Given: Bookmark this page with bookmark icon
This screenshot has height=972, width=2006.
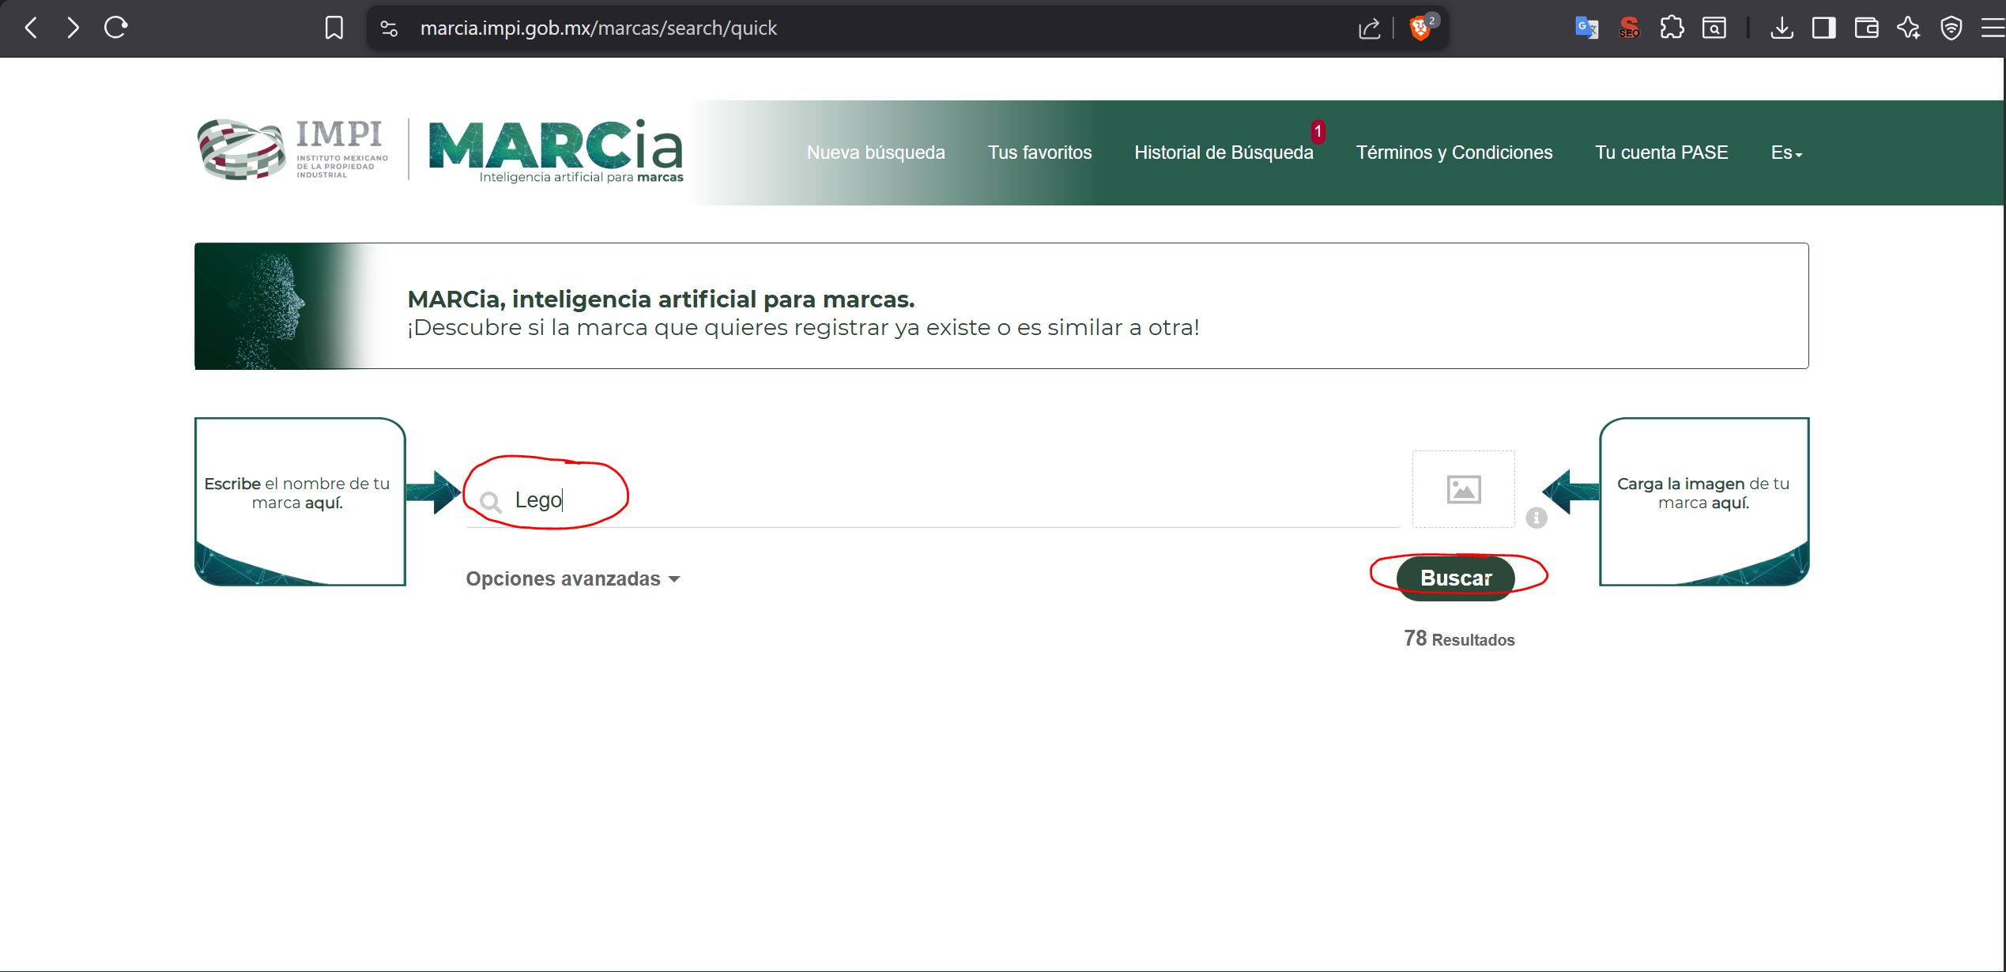Looking at the screenshot, I should 334,28.
